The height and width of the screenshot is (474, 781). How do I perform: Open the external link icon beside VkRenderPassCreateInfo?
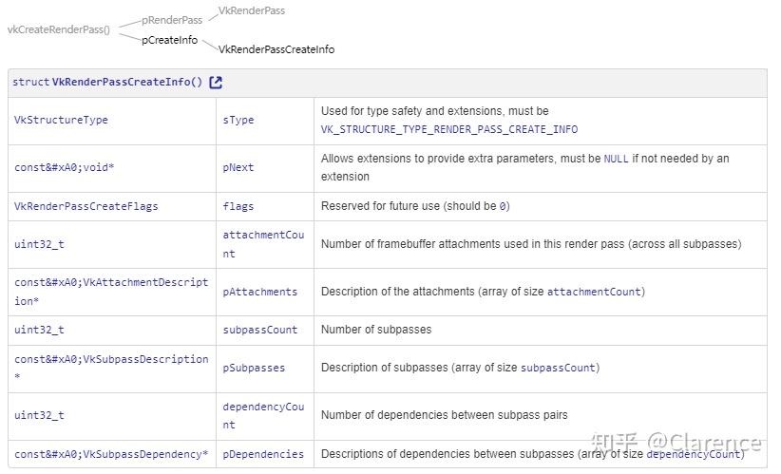pos(216,83)
